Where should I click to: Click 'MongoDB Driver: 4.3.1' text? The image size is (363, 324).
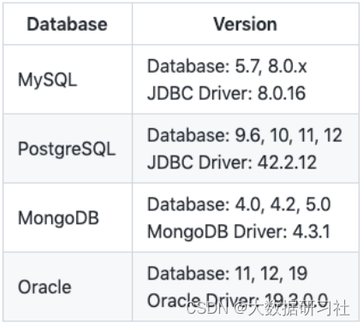239,232
